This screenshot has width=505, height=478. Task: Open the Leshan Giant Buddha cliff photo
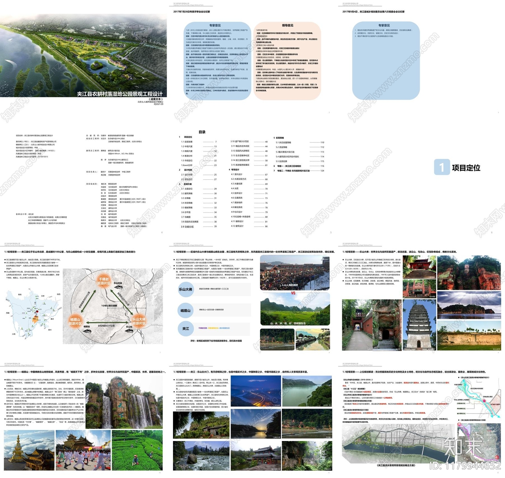pyautogui.click(x=469, y=273)
